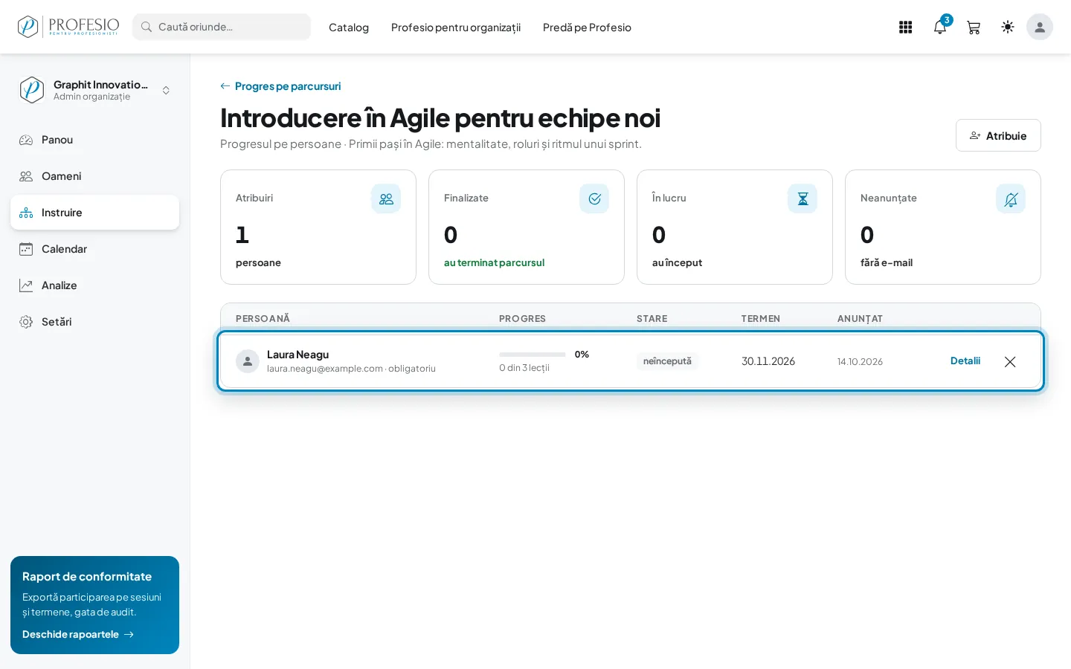Go back via 'Progres pe parcursuri' link
The image size is (1071, 669).
pos(280,86)
